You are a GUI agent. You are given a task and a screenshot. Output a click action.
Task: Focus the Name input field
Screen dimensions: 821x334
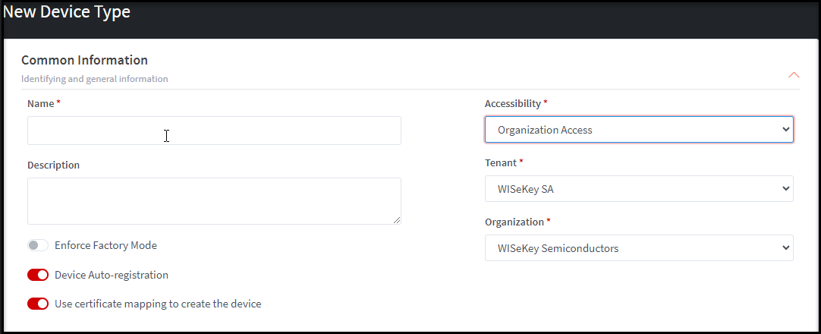(x=214, y=131)
